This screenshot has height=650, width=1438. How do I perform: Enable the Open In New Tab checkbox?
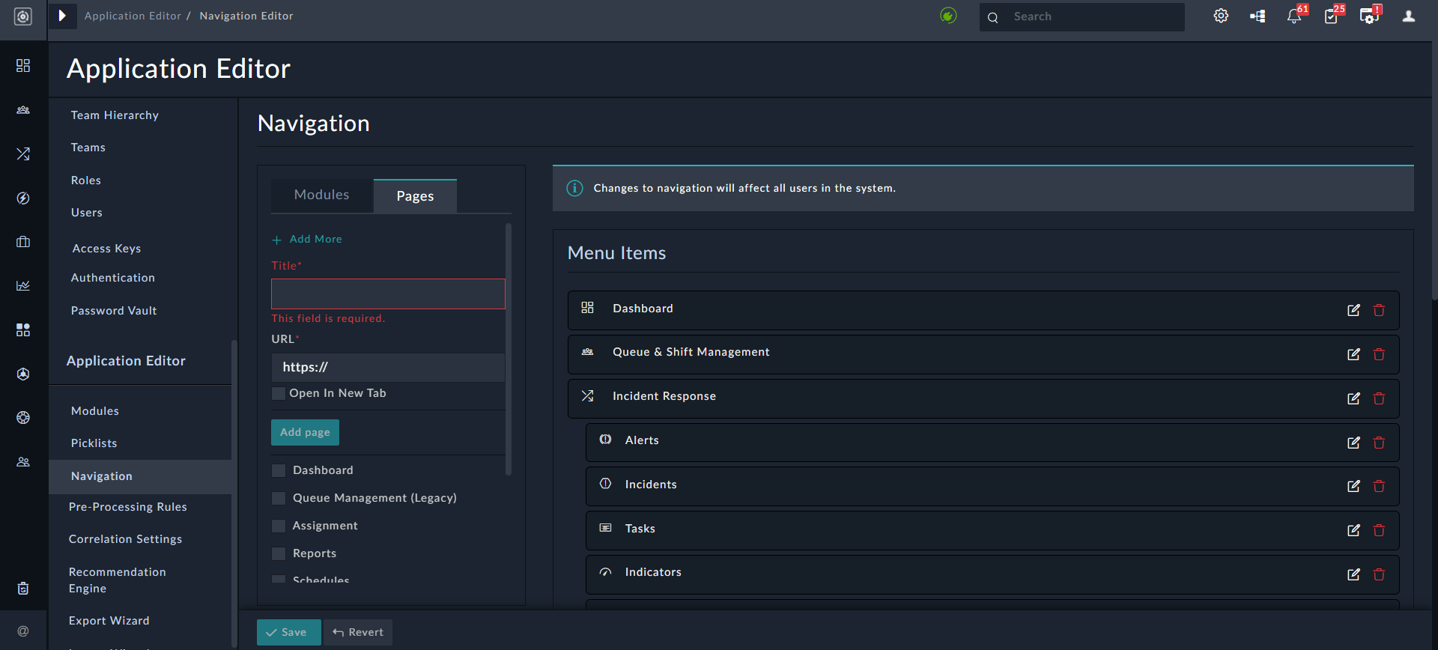pyautogui.click(x=278, y=393)
